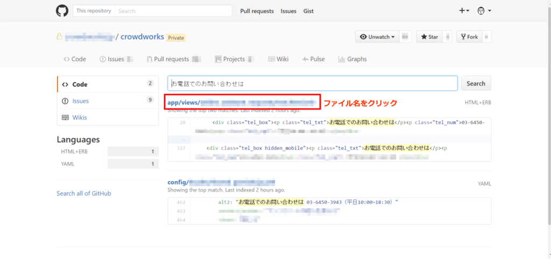Image resolution: width=551 pixels, height=259 pixels.
Task: Click the fork count beside Fork
Action: 486,37
